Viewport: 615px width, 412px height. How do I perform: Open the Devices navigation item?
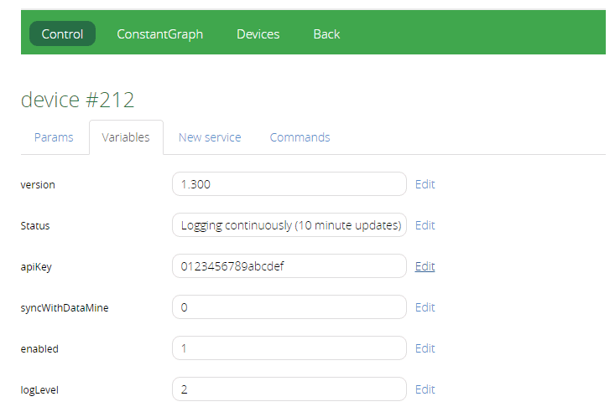click(x=258, y=33)
